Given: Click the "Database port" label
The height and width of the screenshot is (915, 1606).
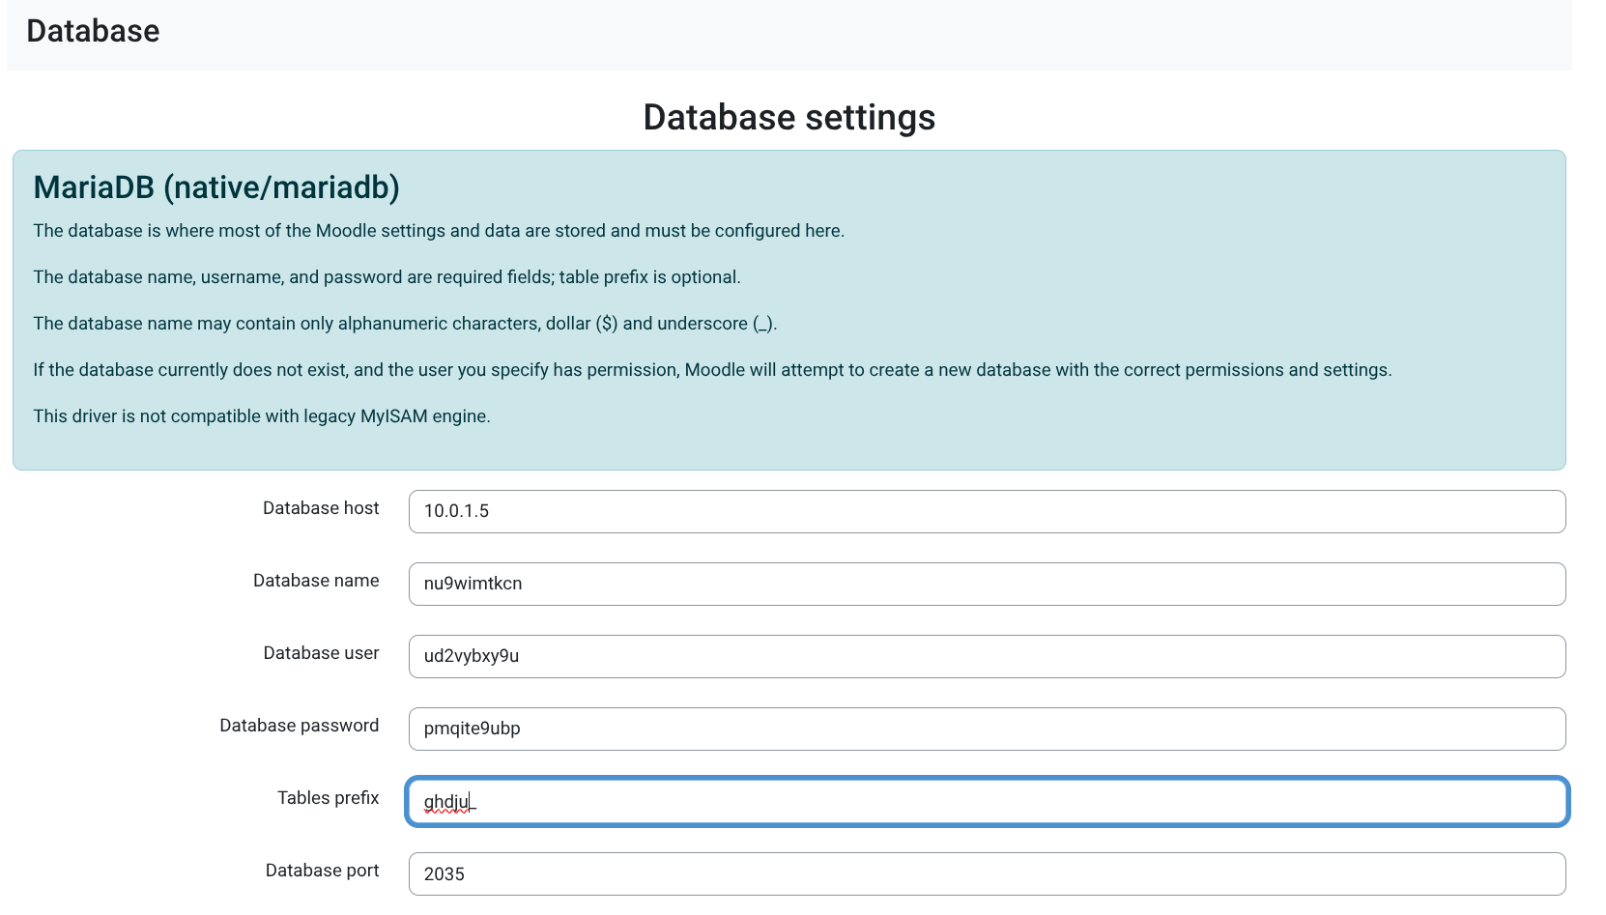Looking at the screenshot, I should 322,871.
